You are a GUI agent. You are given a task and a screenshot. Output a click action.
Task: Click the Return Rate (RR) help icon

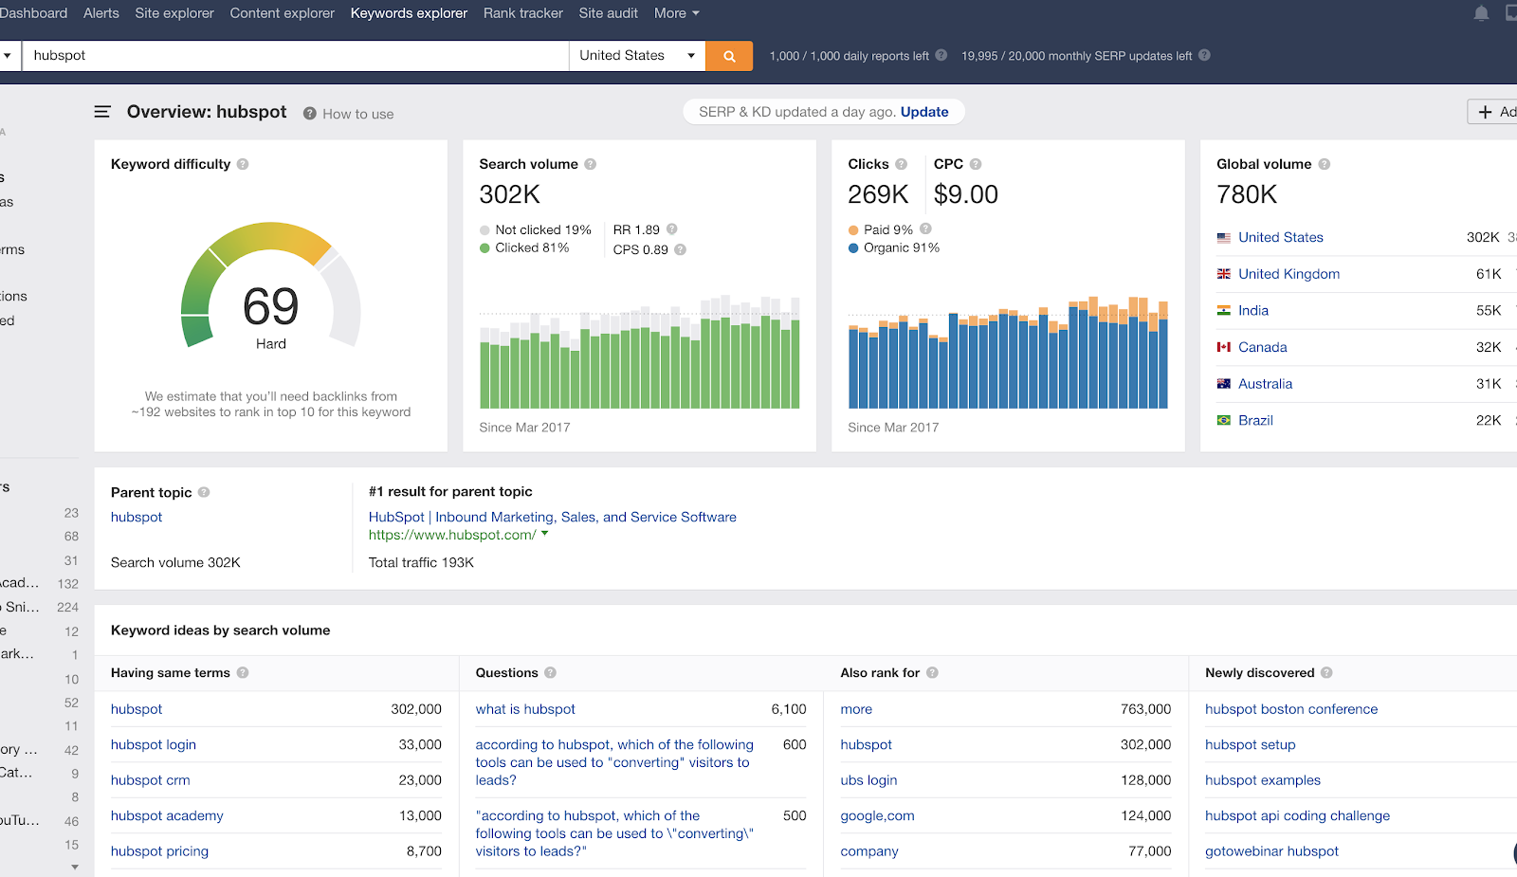tap(672, 229)
